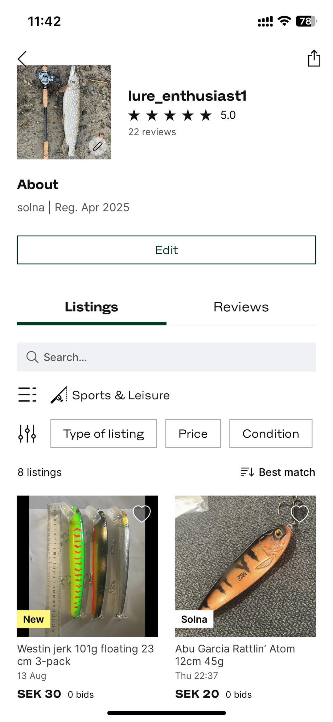Screen dimensions: 333x722
Task: Tap the sort icon beside Best match
Action: click(x=247, y=472)
